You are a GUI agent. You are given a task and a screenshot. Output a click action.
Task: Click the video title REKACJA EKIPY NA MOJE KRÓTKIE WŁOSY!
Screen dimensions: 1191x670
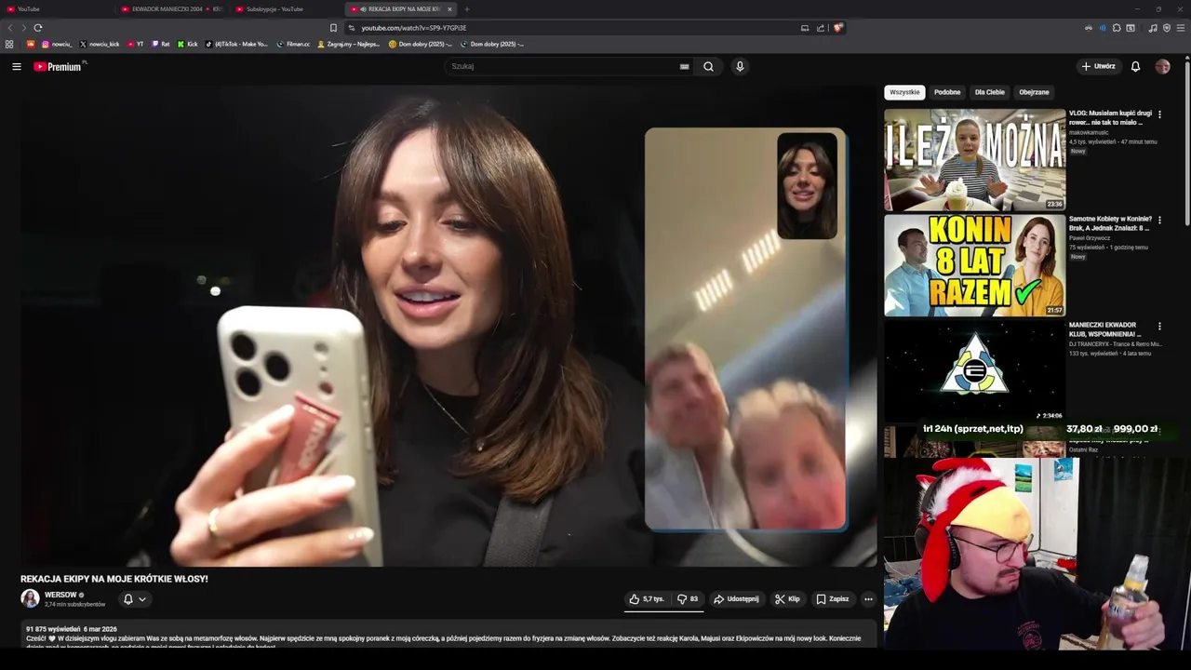point(114,579)
